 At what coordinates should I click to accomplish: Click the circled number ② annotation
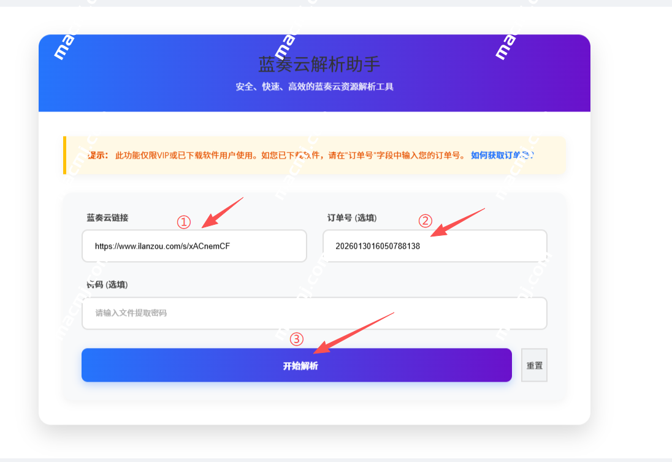[424, 221]
